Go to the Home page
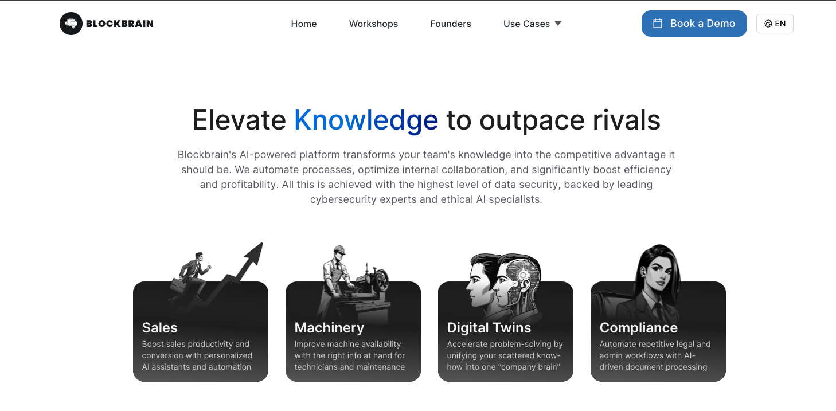This screenshot has width=836, height=411. coord(304,24)
